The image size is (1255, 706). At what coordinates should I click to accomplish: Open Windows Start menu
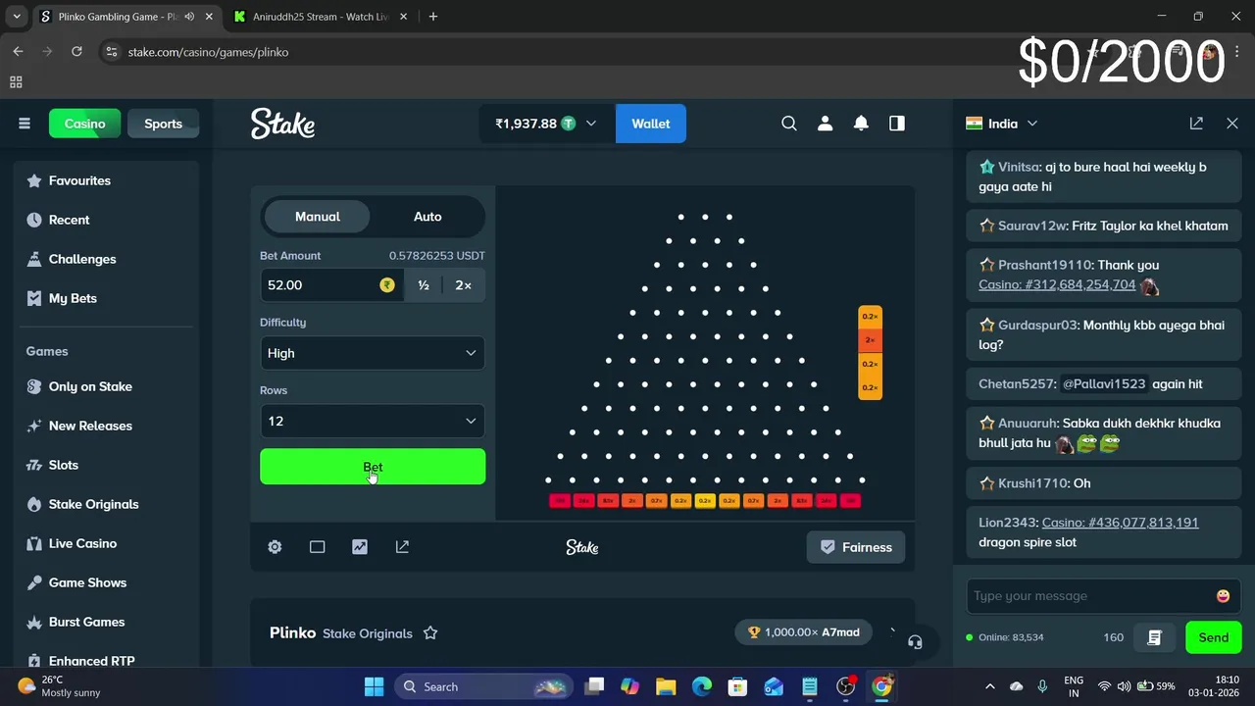(x=374, y=686)
